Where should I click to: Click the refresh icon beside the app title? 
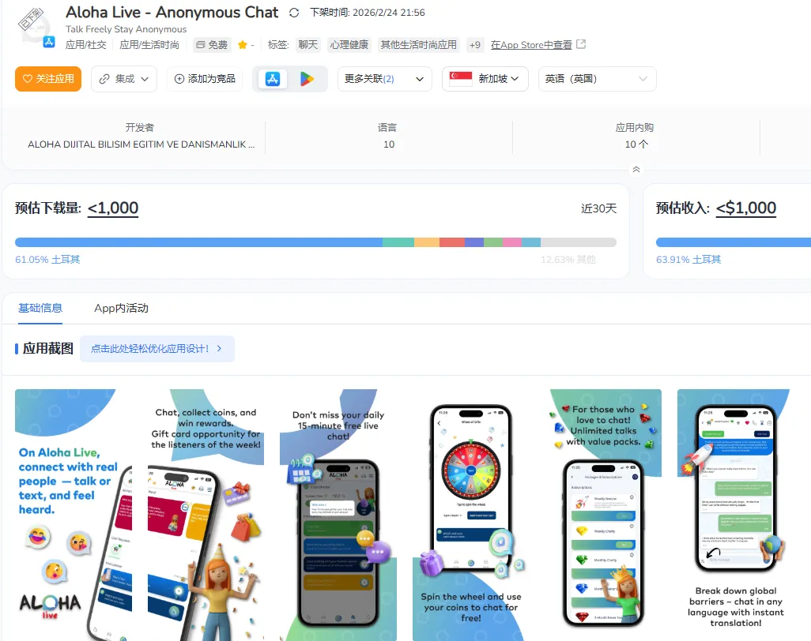click(x=294, y=13)
